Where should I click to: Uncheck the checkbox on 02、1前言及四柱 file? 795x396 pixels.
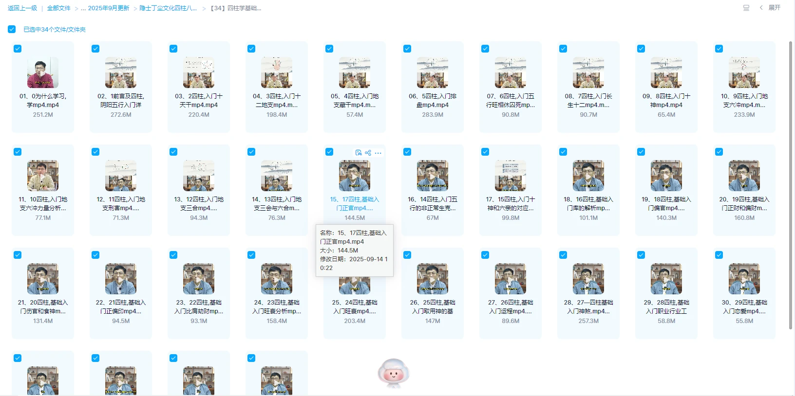(95, 49)
